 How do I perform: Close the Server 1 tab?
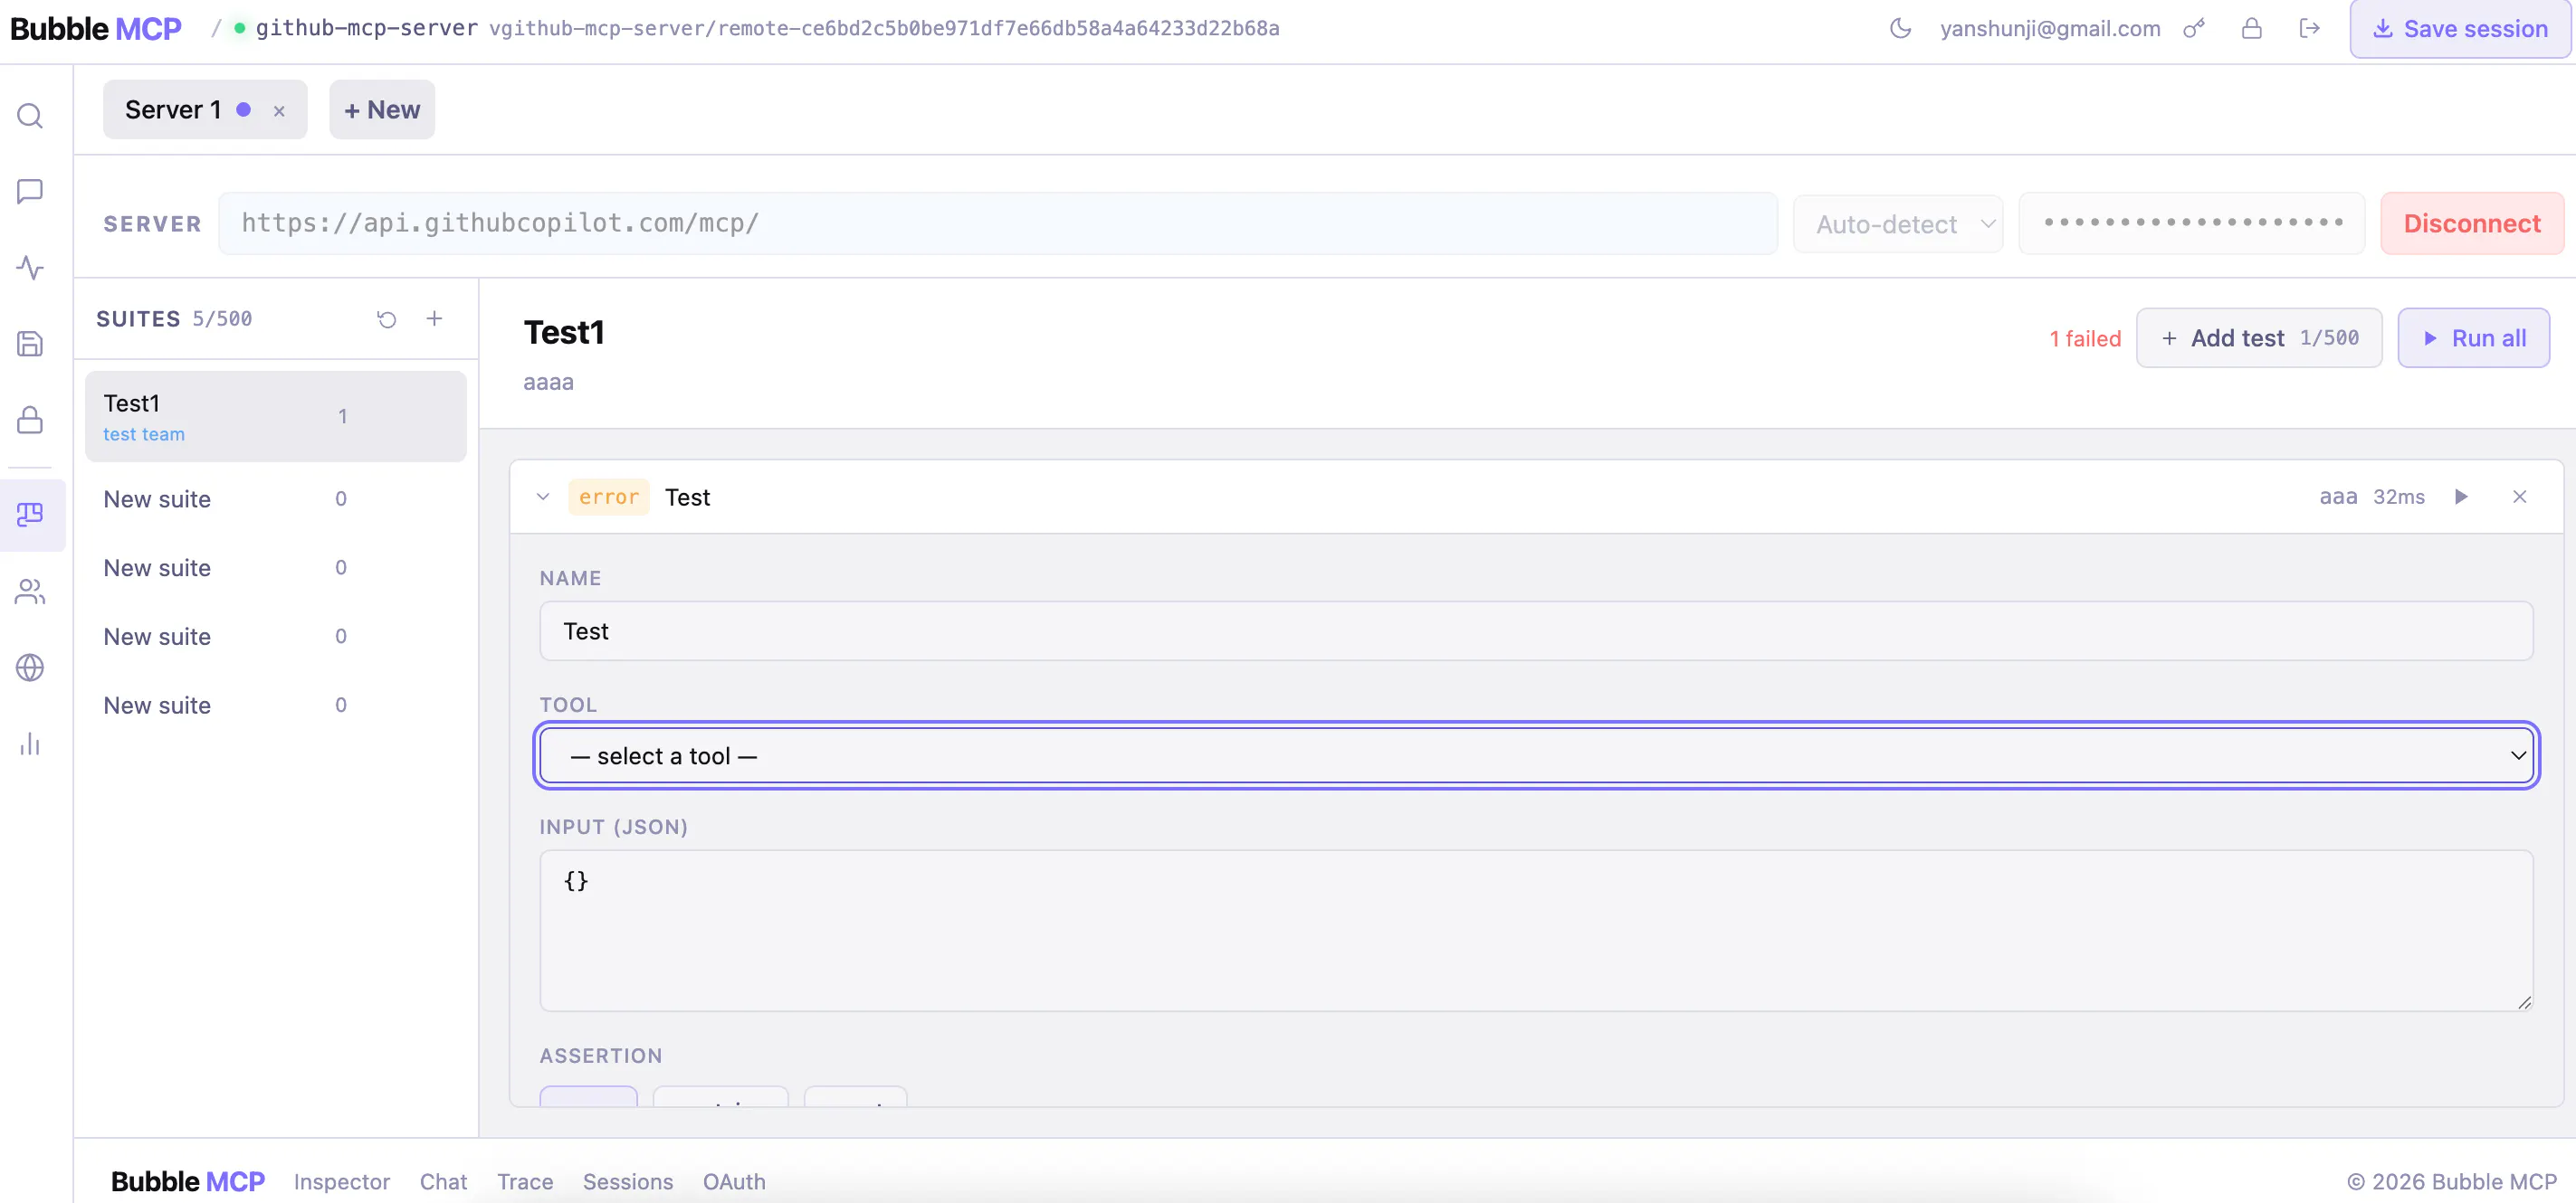(279, 111)
